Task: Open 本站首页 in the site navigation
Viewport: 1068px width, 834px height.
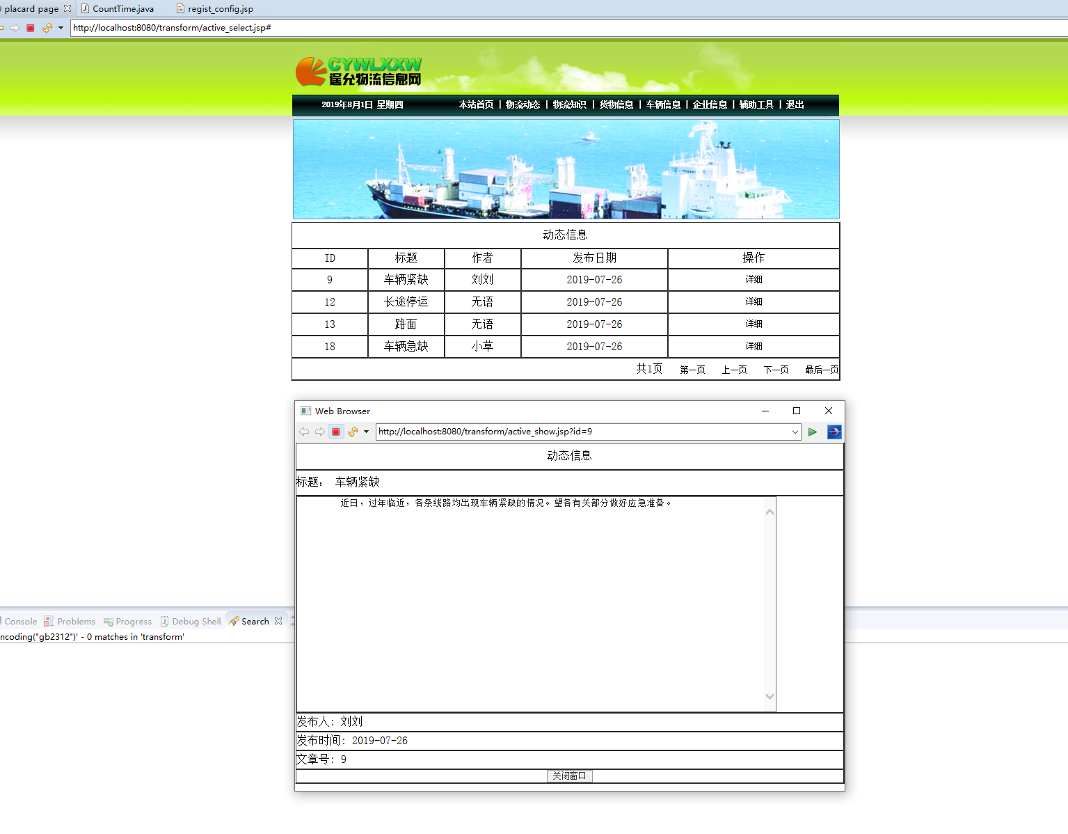Action: click(476, 104)
